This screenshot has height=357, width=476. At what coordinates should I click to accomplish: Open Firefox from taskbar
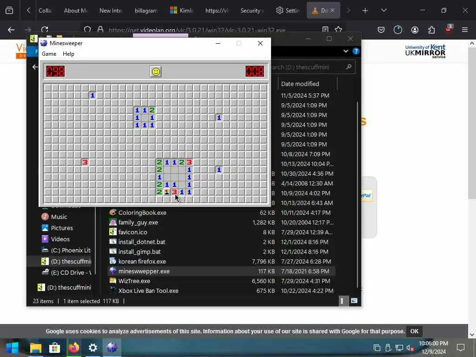point(74,348)
